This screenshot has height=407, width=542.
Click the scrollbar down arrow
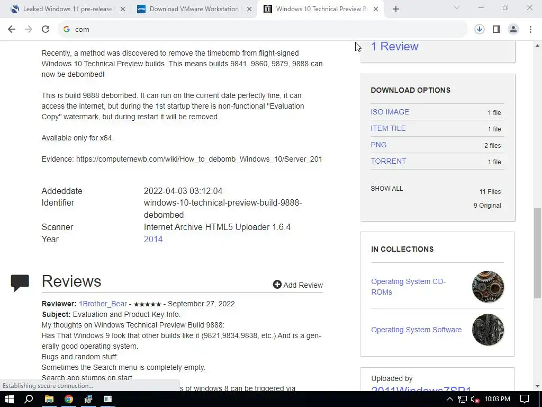click(x=537, y=386)
